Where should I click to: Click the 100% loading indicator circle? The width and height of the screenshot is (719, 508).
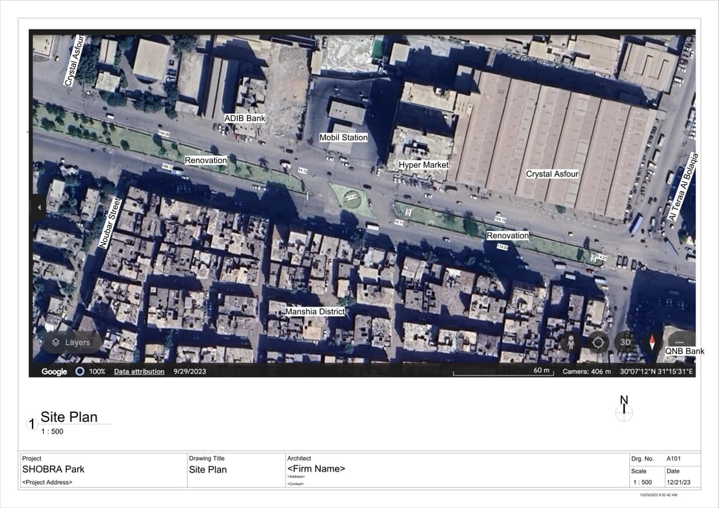point(80,372)
